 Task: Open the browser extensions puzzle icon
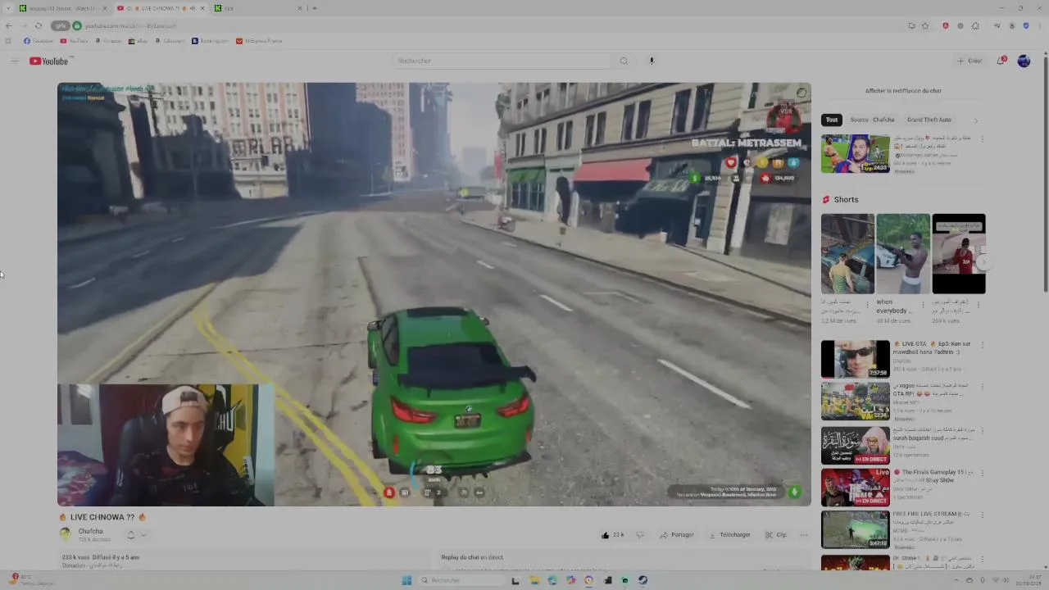click(975, 25)
